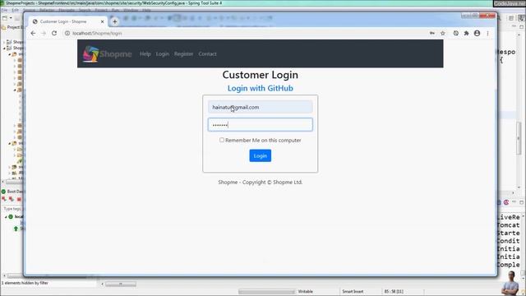Click the Smart Insert status bar entry

(353, 291)
